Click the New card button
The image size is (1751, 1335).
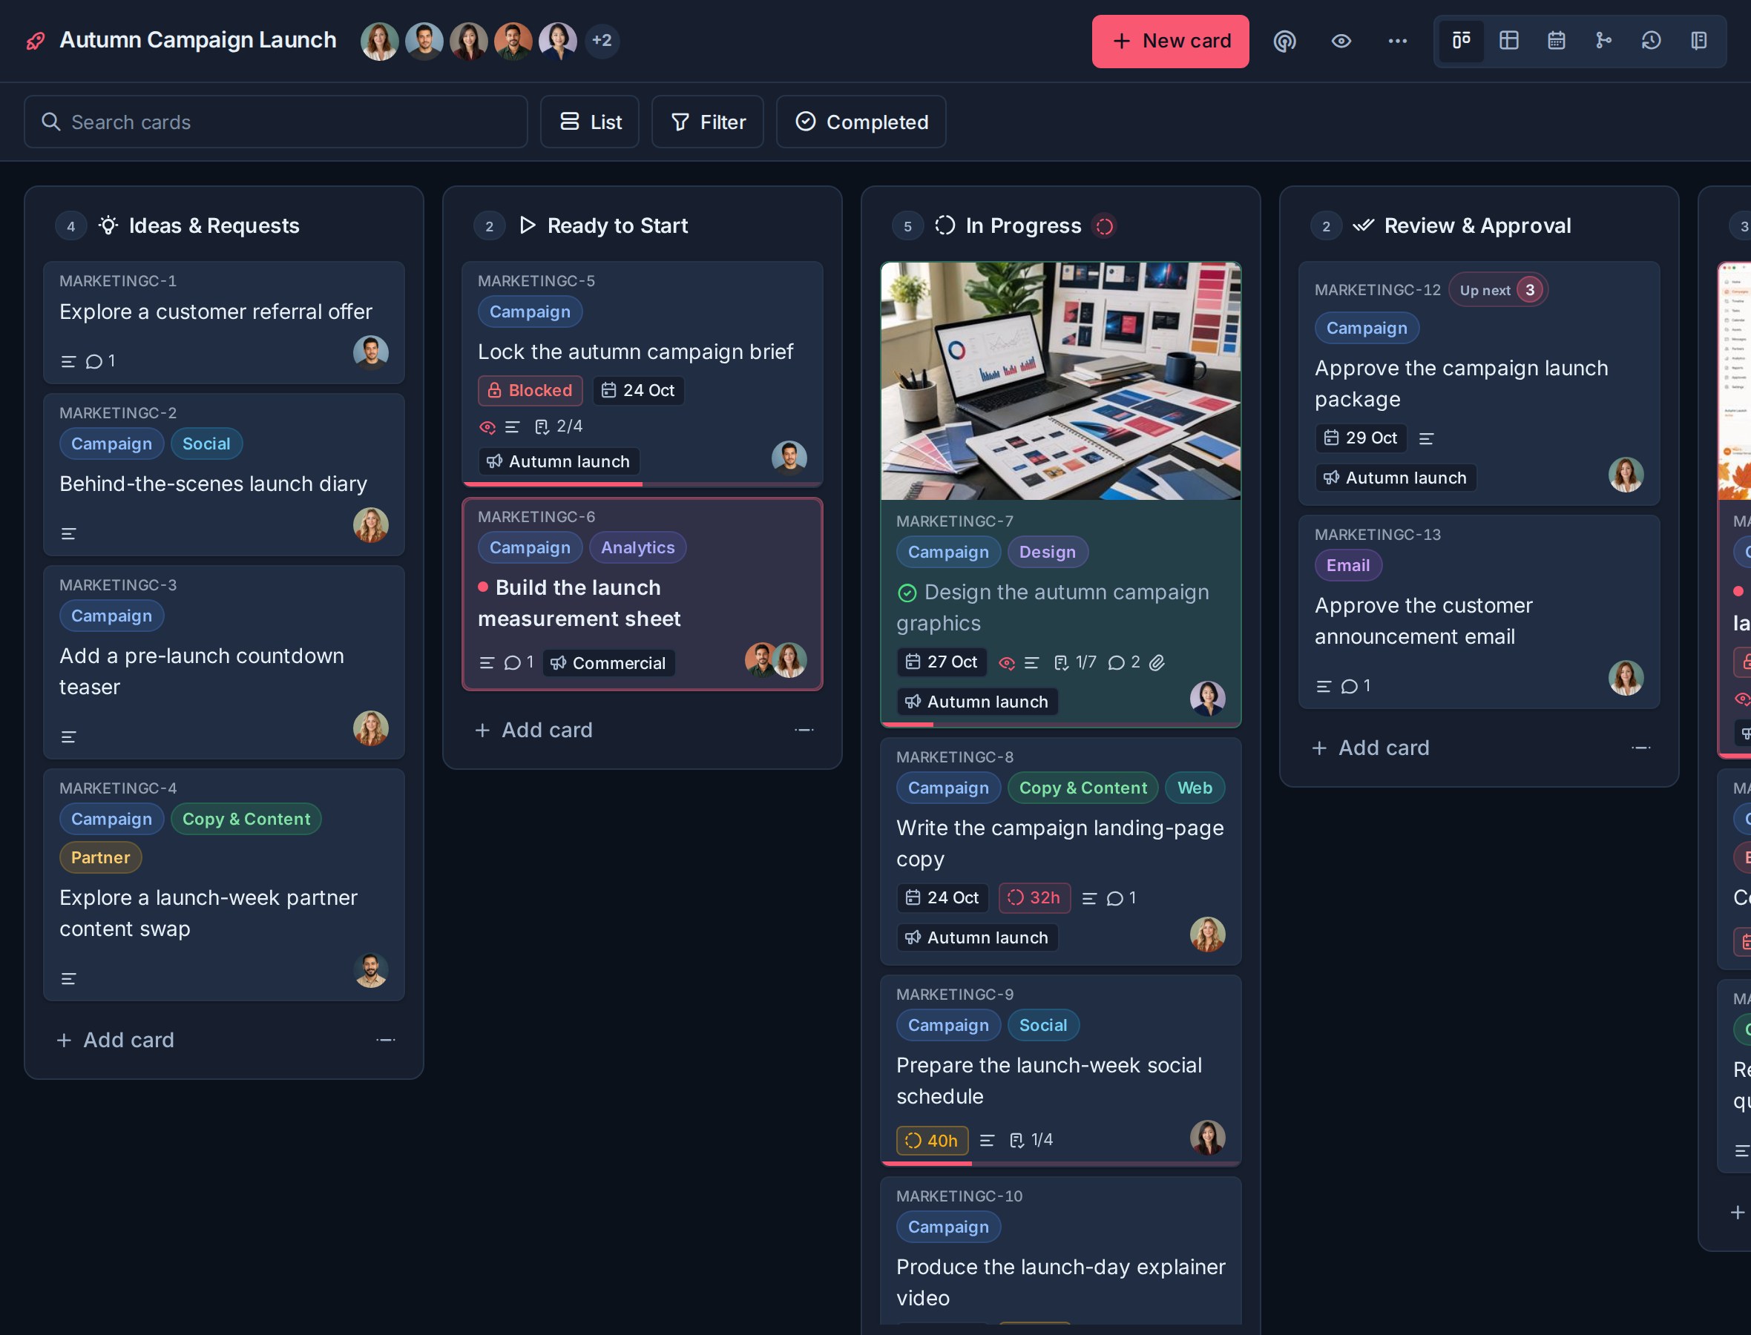point(1170,42)
